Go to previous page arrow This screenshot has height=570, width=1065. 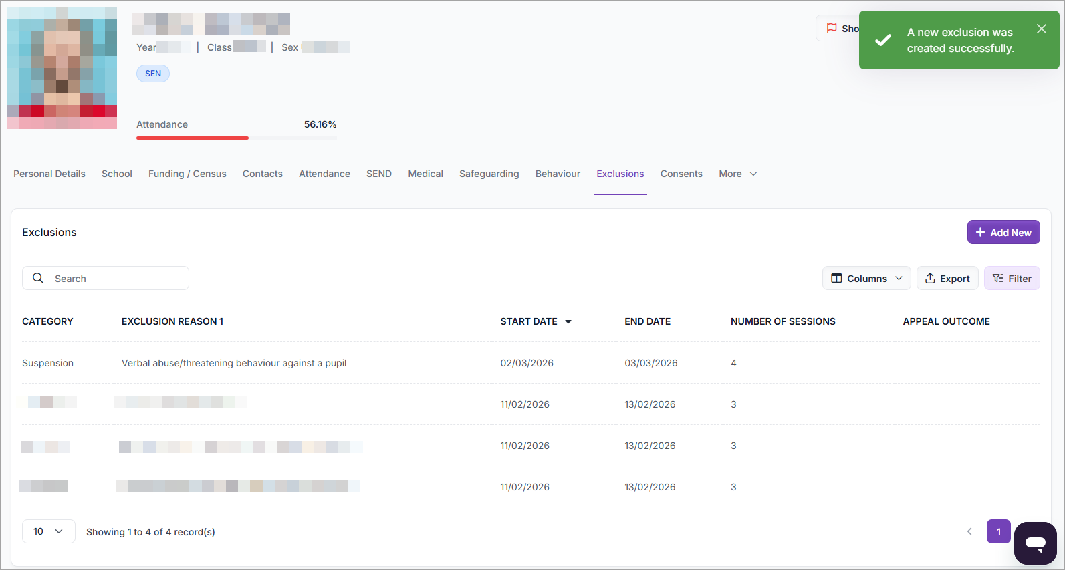point(969,532)
